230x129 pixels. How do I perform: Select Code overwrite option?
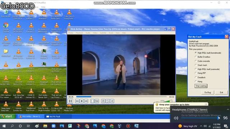(x=202, y=61)
